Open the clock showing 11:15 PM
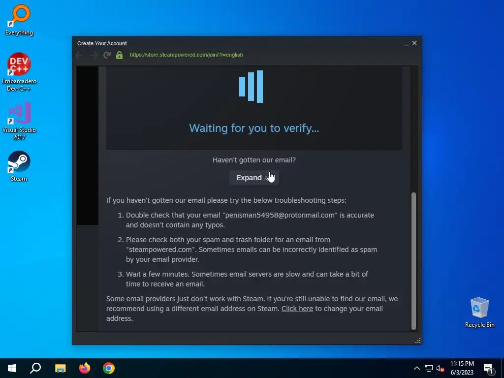Viewport: 504px width, 378px height. pos(462,368)
